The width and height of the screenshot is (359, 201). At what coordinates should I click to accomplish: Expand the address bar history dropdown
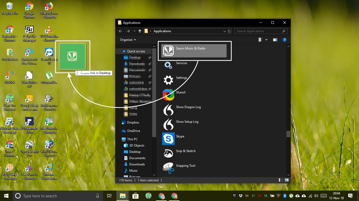coord(224,31)
